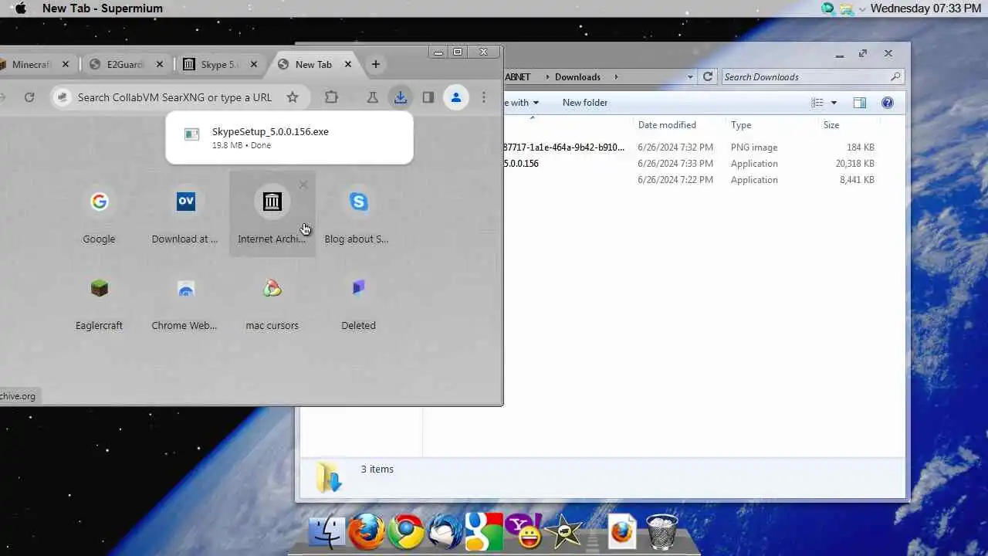Open the Trash in the dock

661,532
